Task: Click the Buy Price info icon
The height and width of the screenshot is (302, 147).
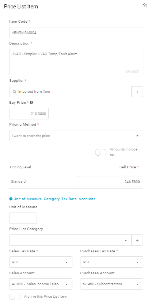Action: tap(31, 103)
